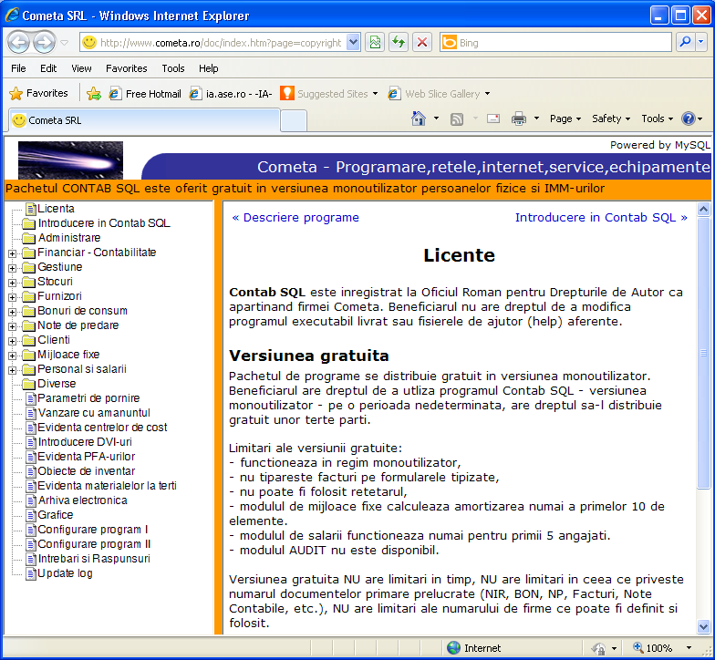Click the content scrollbar up arrow

[704, 210]
